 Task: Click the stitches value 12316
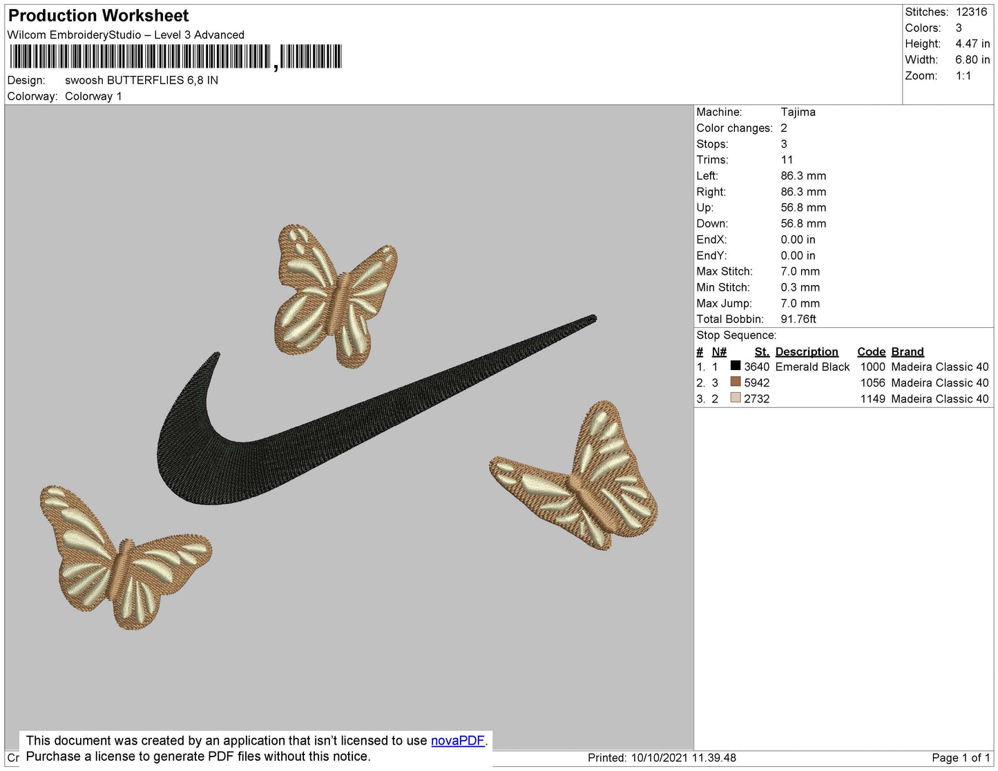coord(971,12)
